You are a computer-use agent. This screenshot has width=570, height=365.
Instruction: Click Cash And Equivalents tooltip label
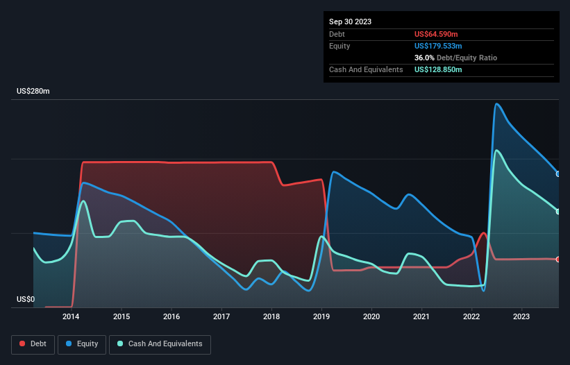(x=366, y=69)
